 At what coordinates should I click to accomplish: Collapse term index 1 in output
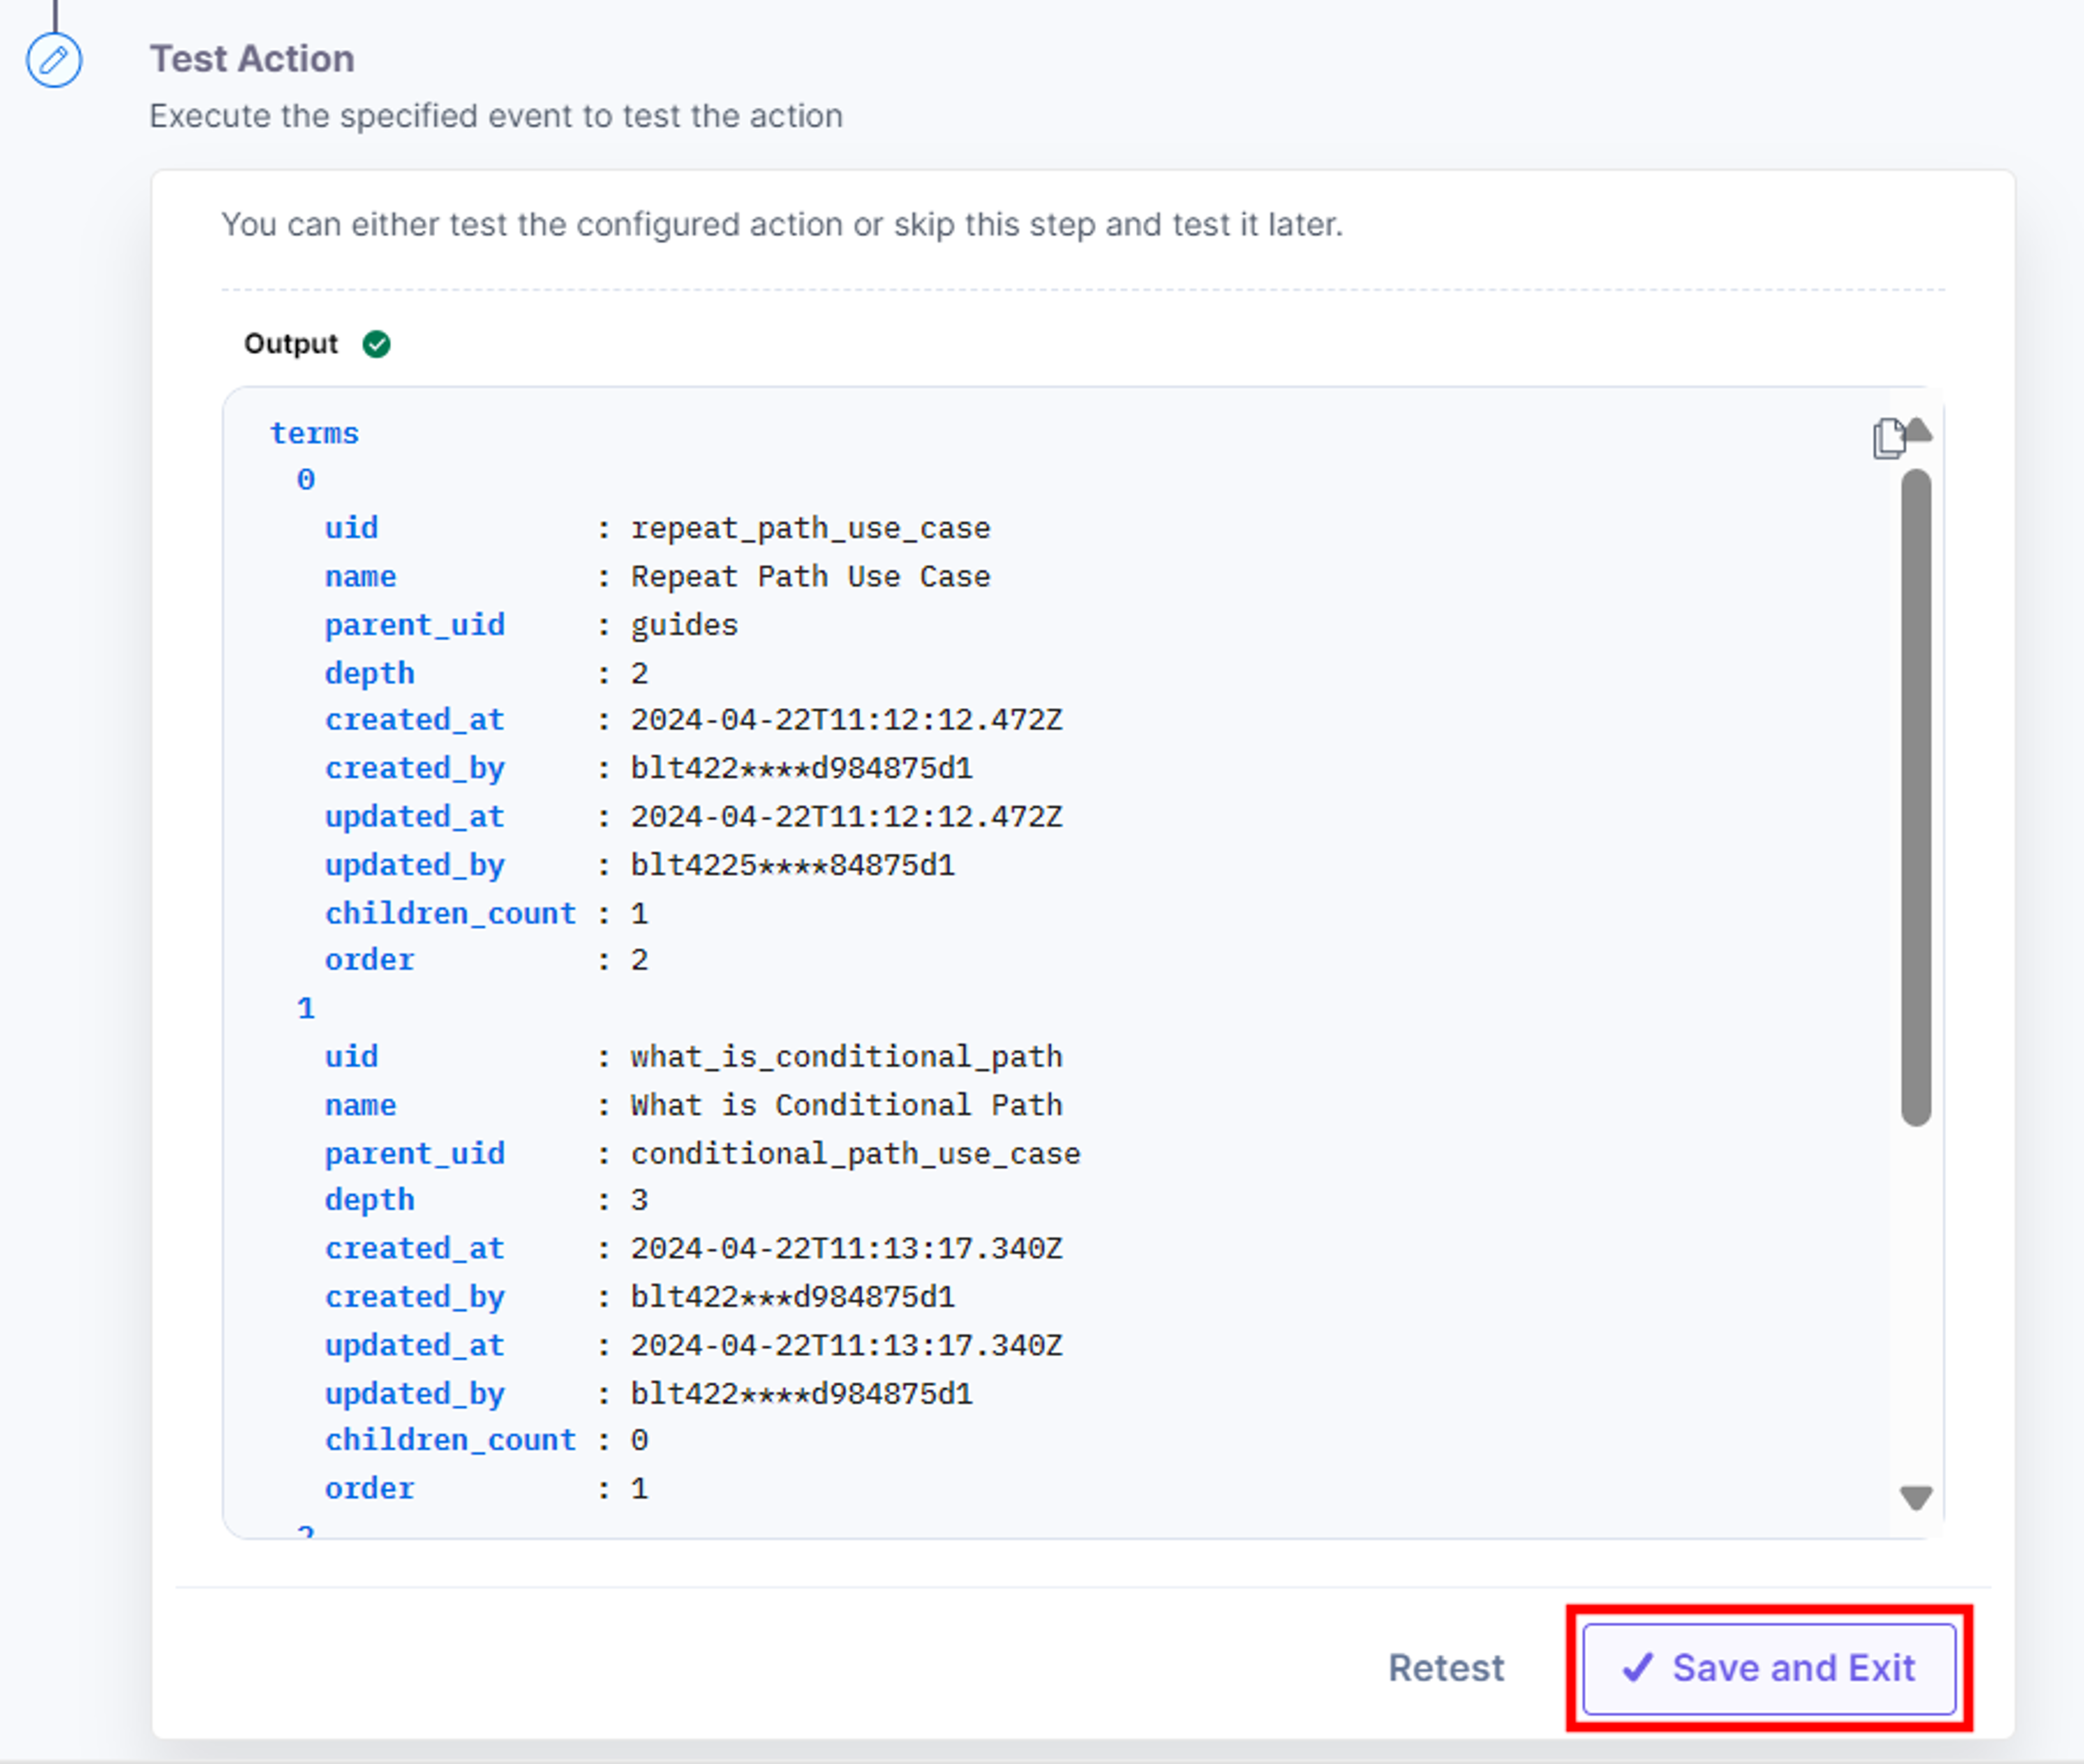click(x=306, y=1008)
